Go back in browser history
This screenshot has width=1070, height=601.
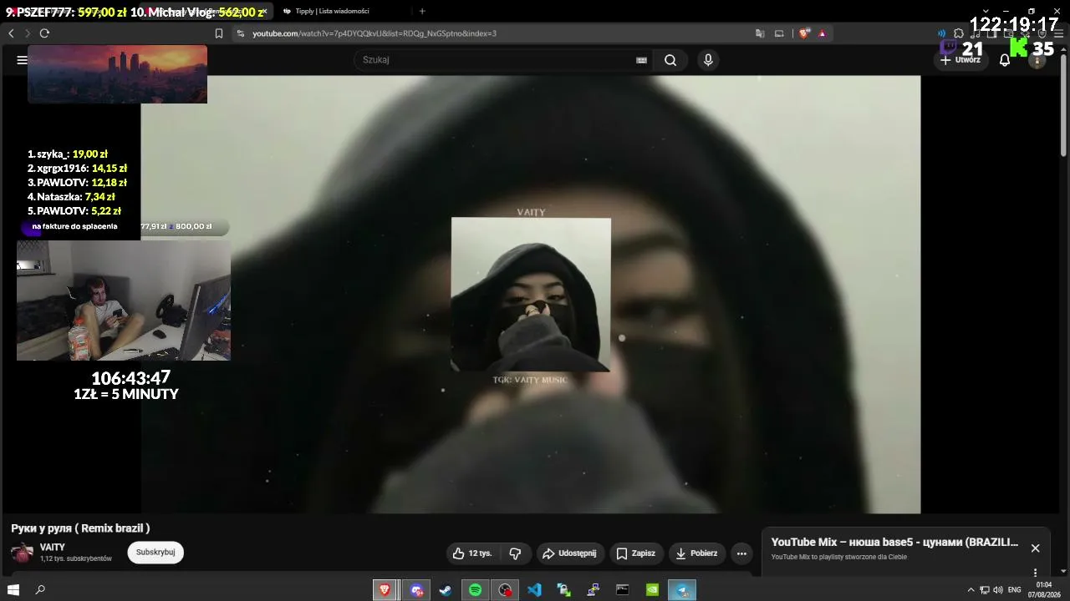11,33
